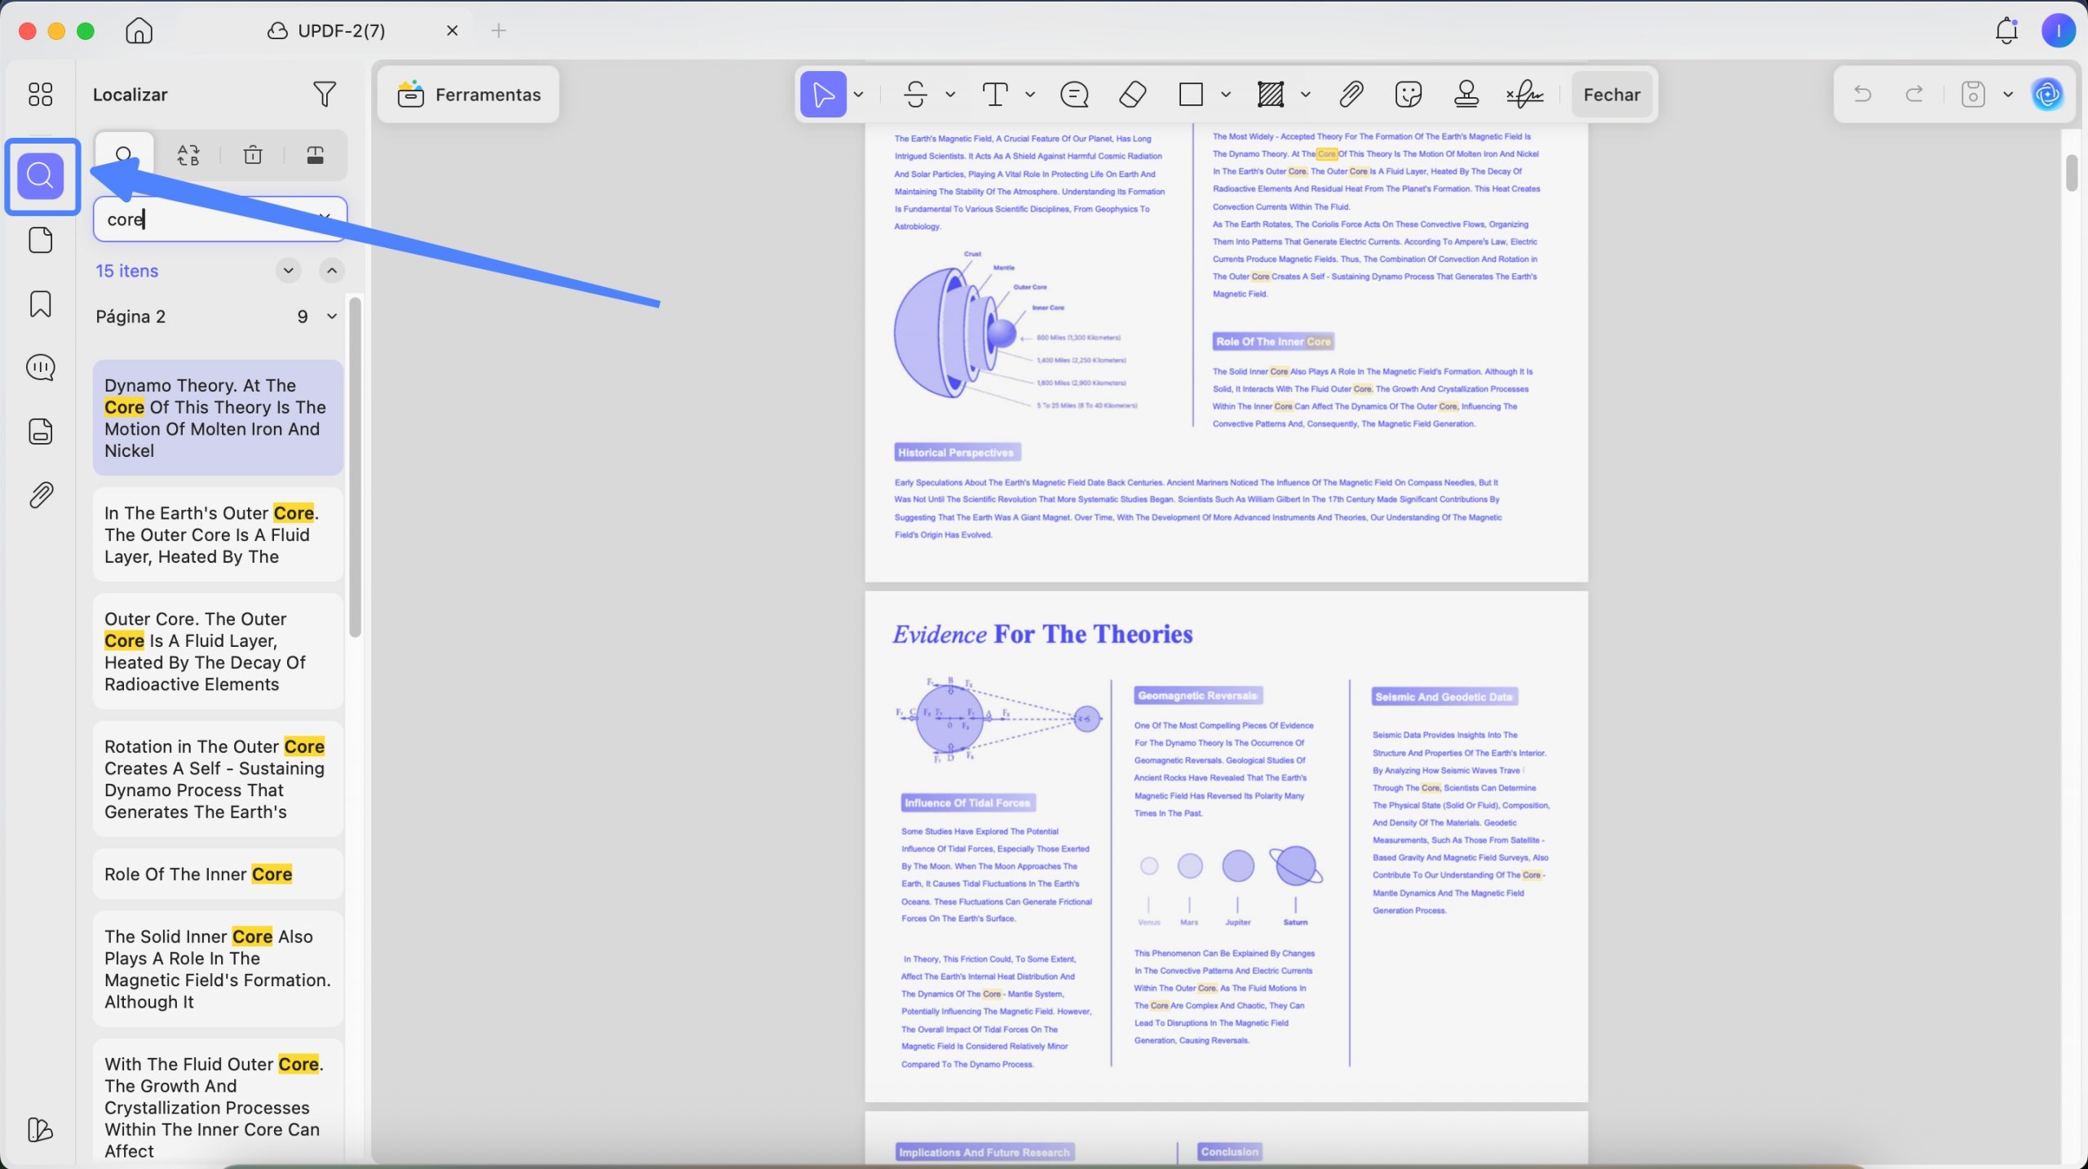The image size is (2088, 1169).
Task: Click the bottom-left sidebar toggle icon
Action: (x=40, y=1129)
